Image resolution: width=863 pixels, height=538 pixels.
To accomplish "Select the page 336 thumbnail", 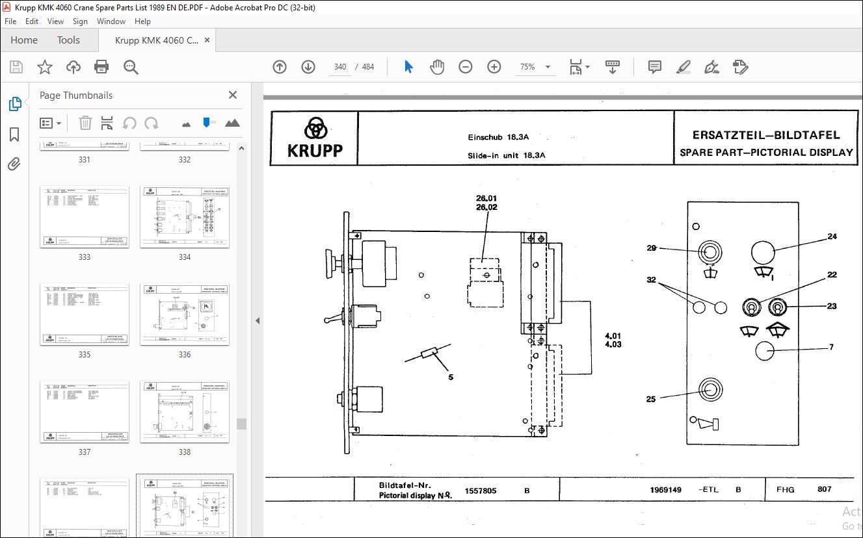I will (185, 314).
